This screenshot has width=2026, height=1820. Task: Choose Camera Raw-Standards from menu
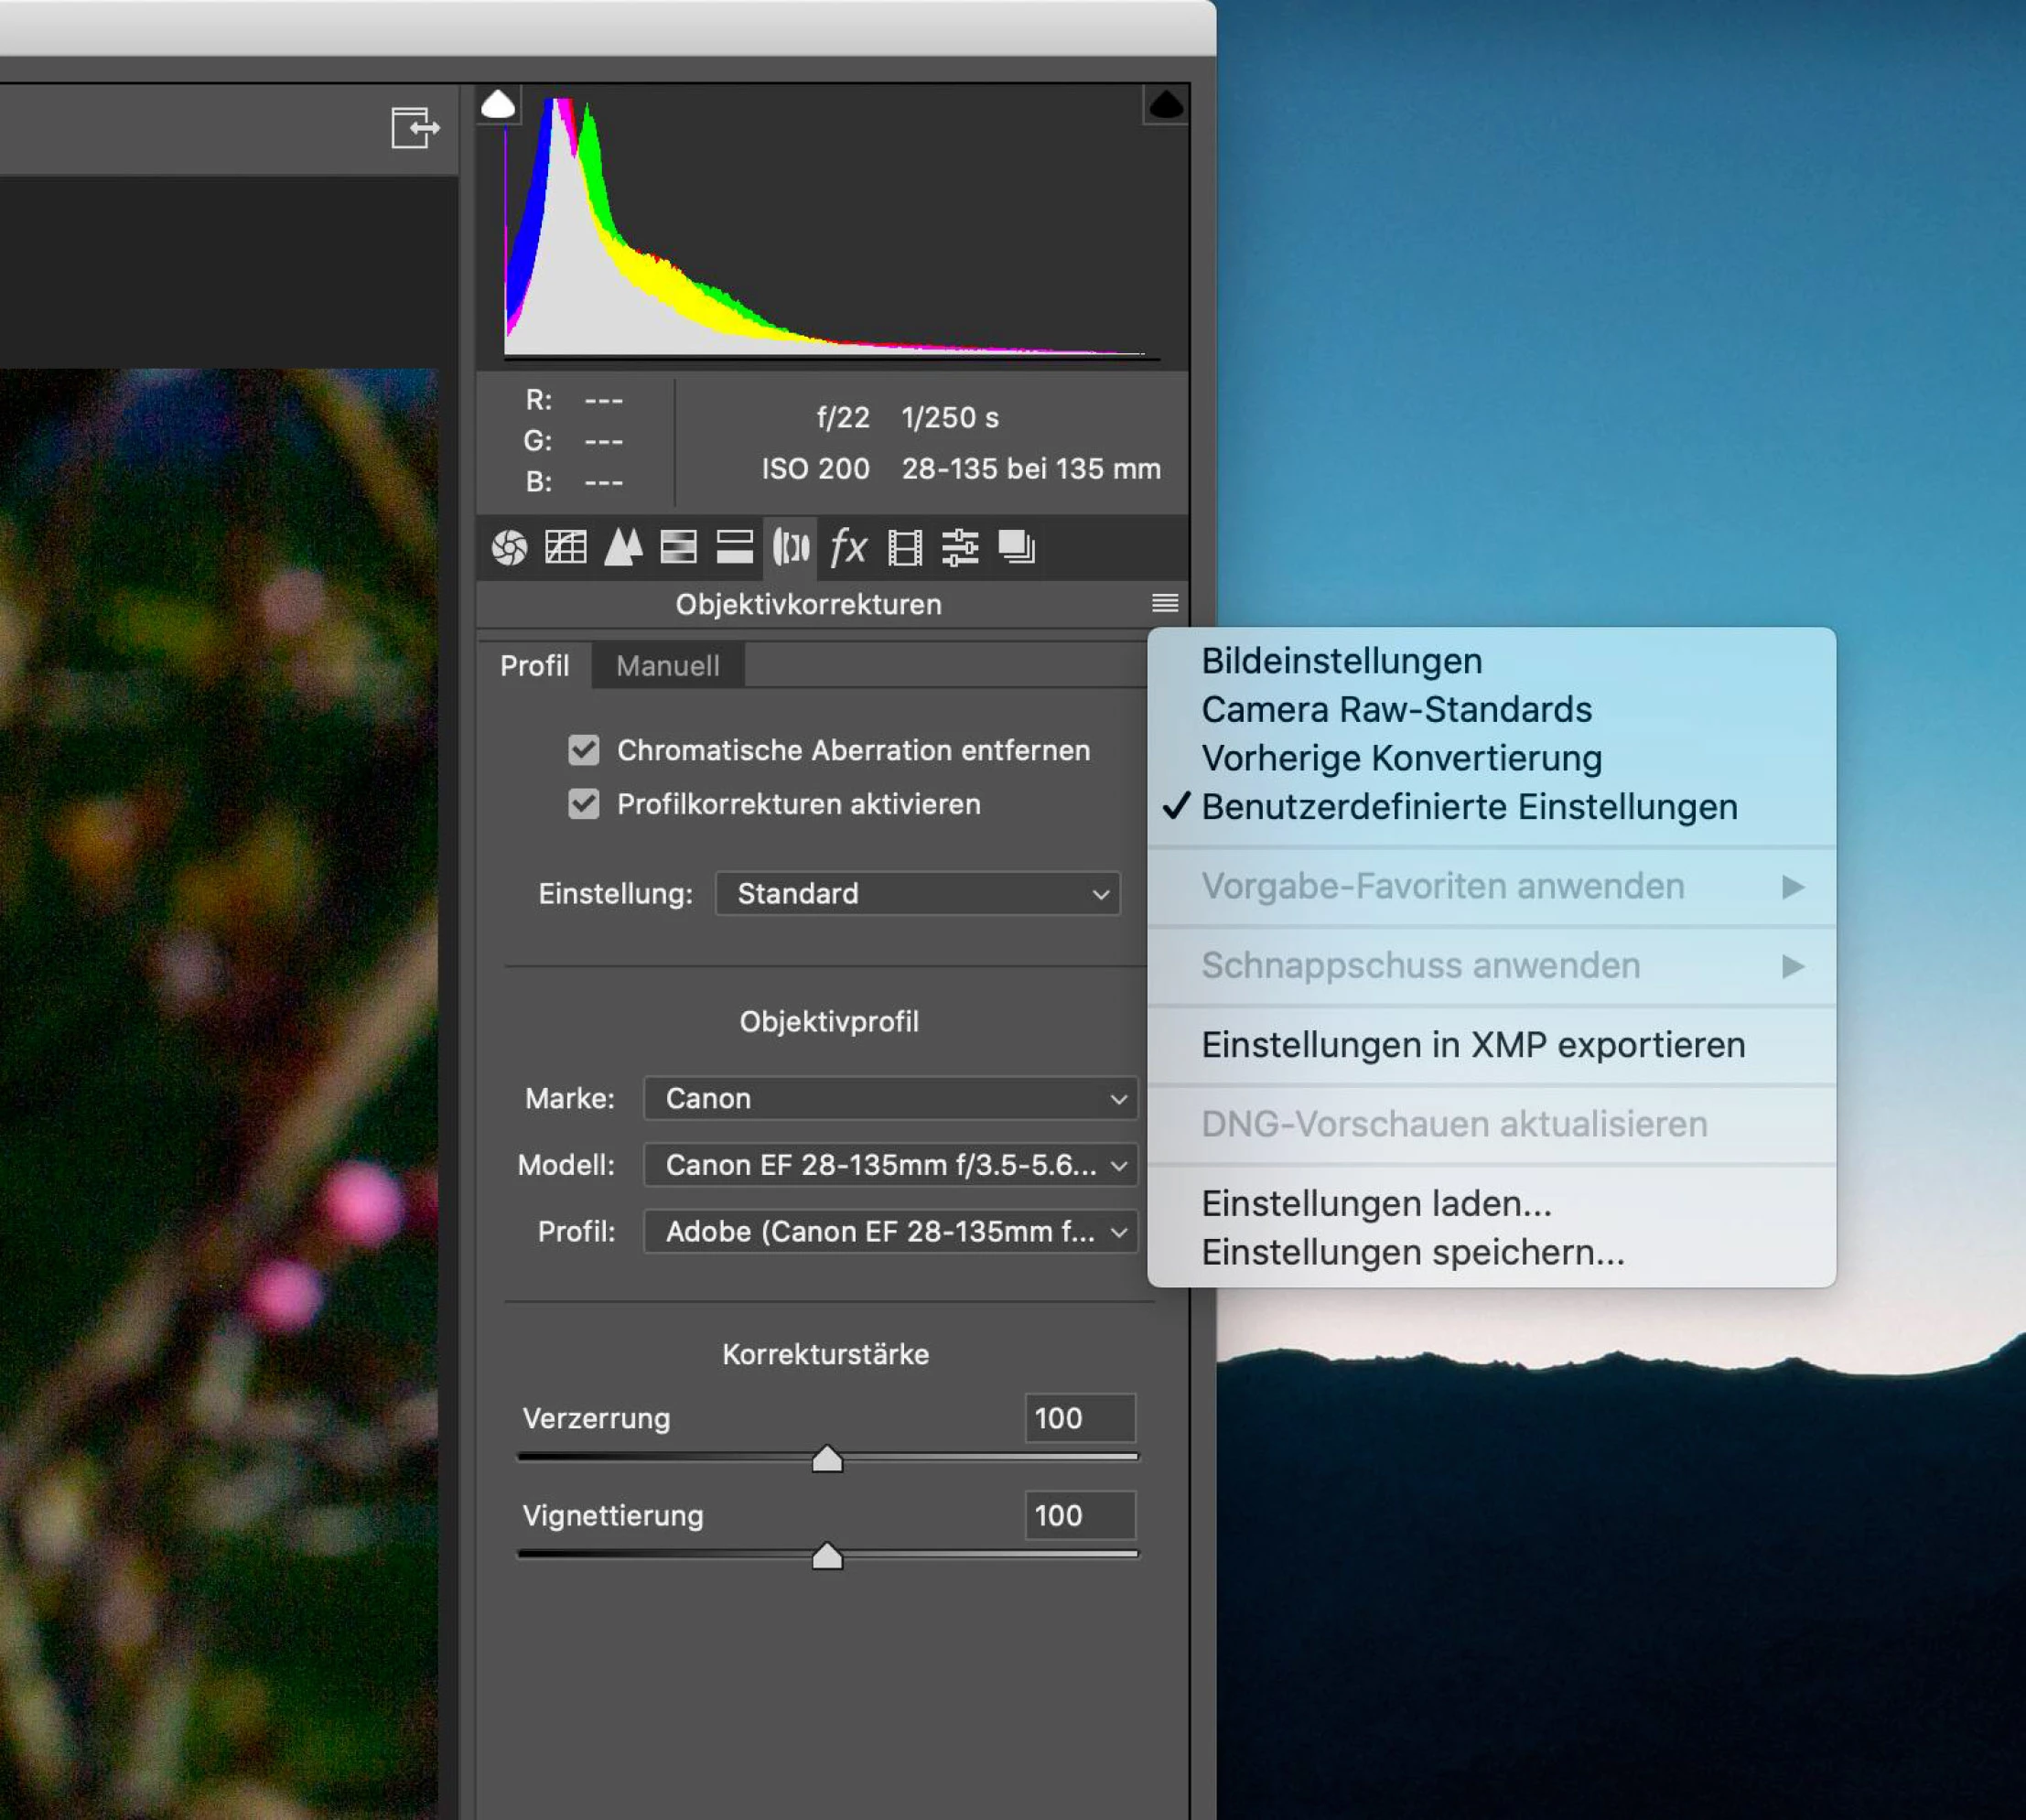point(1396,709)
